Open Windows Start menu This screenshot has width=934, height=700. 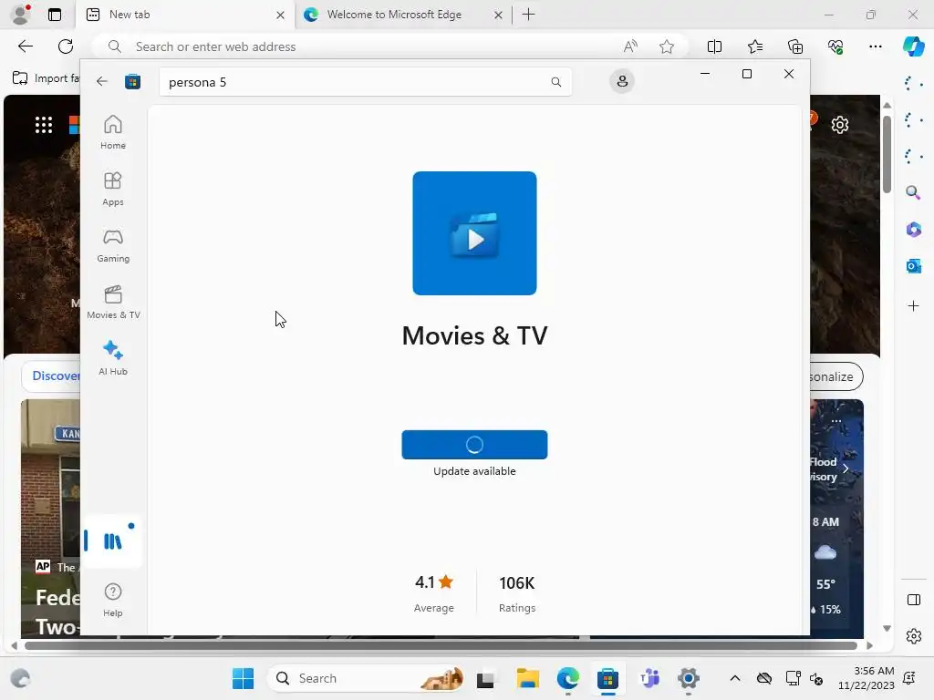243,678
